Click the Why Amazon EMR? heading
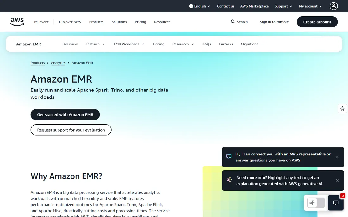Viewport: 348px width, 217px height. pos(66,176)
